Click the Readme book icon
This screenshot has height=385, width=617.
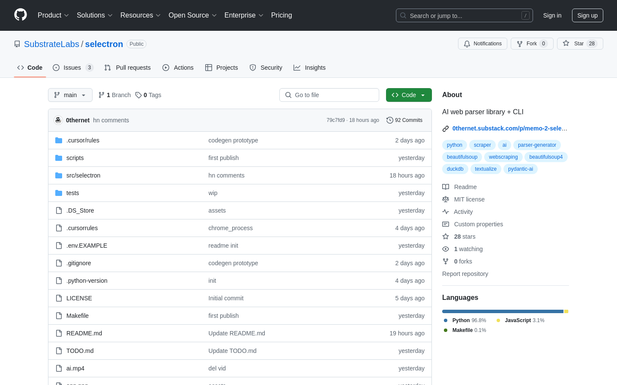tap(446, 187)
